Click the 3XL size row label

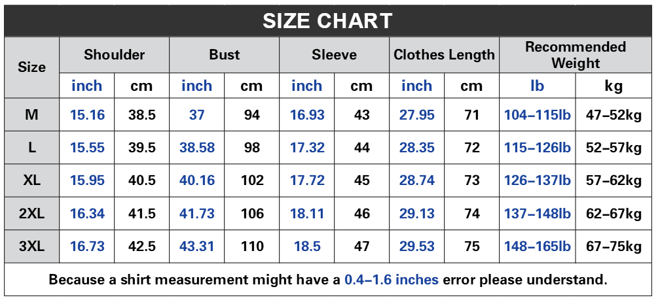pyautogui.click(x=32, y=246)
